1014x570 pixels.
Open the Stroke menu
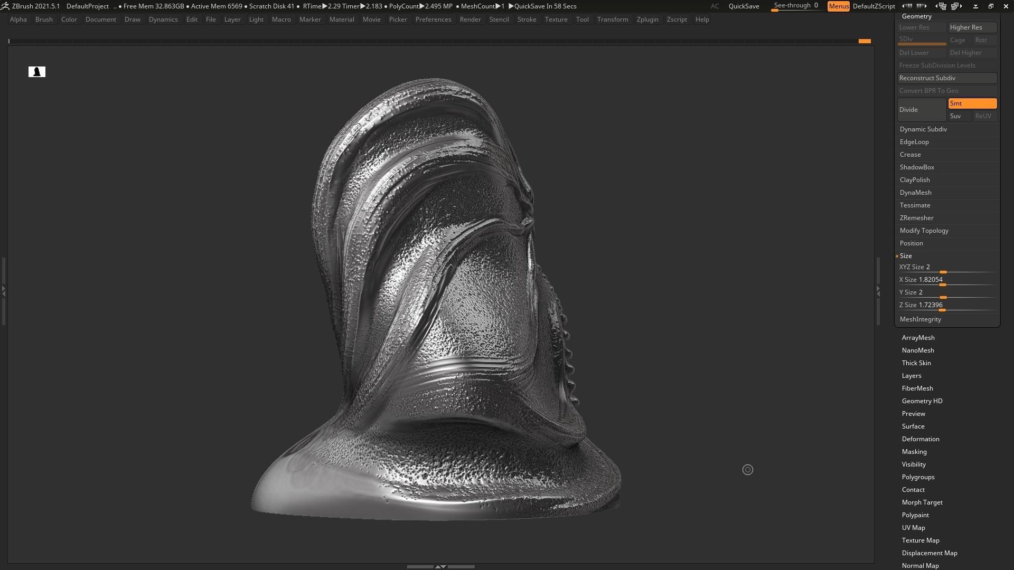(527, 20)
